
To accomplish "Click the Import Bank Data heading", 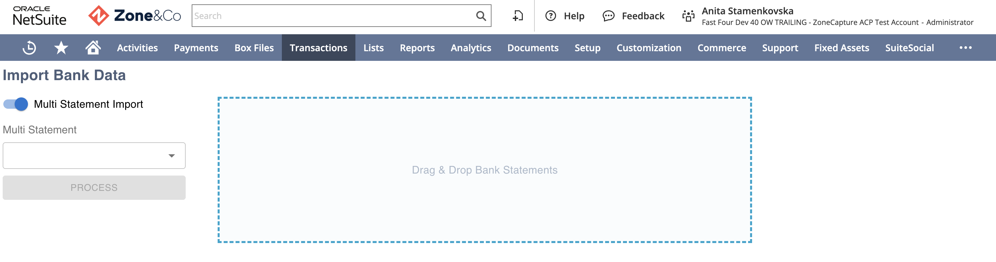I will click(x=64, y=75).
